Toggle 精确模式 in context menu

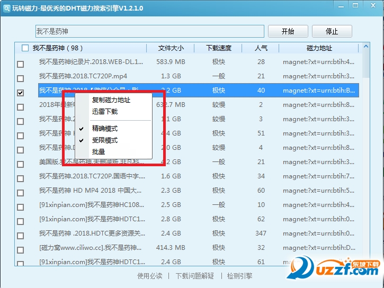point(105,129)
